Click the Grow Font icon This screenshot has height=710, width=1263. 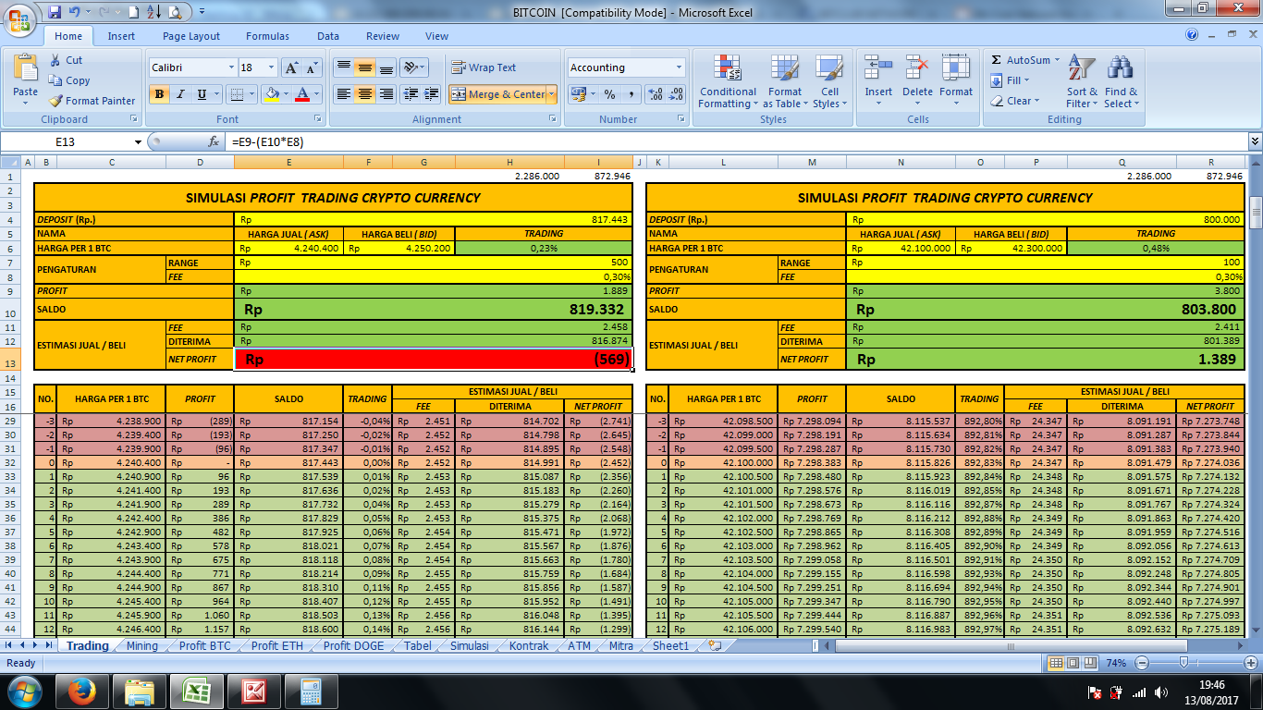pos(291,67)
